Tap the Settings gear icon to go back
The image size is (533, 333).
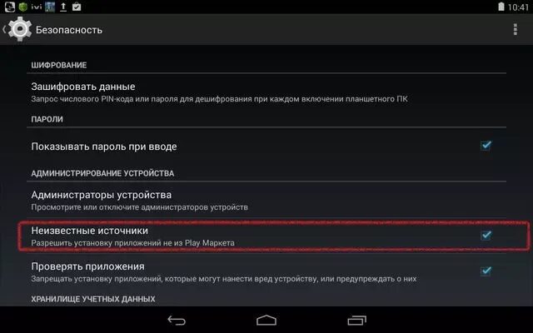tap(20, 29)
